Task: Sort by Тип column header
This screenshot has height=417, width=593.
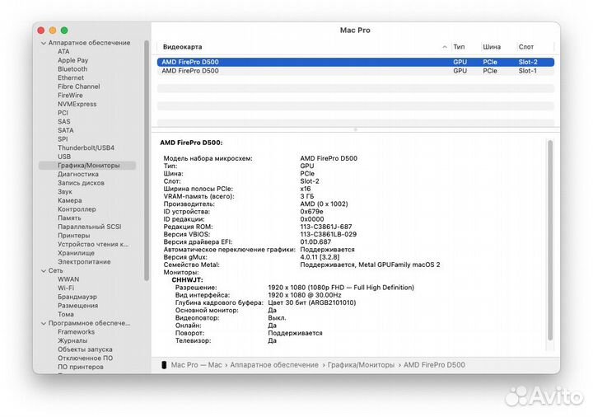Action: [x=459, y=47]
